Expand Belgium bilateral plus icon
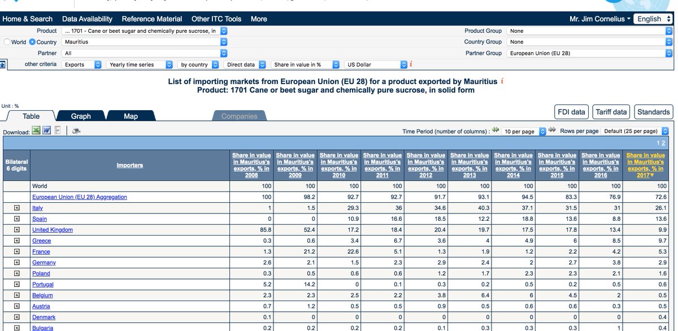 tap(16, 295)
